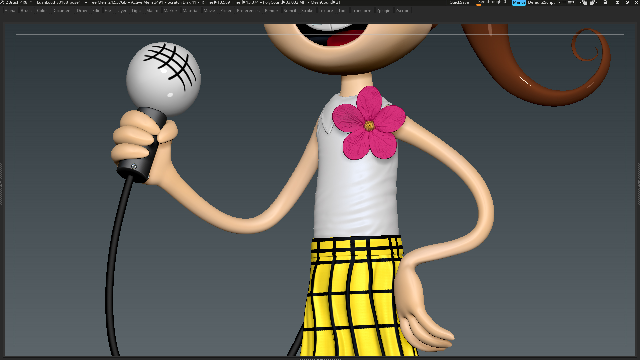Load previous user interface colors icon
The image size is (640, 360).
(562, 2)
